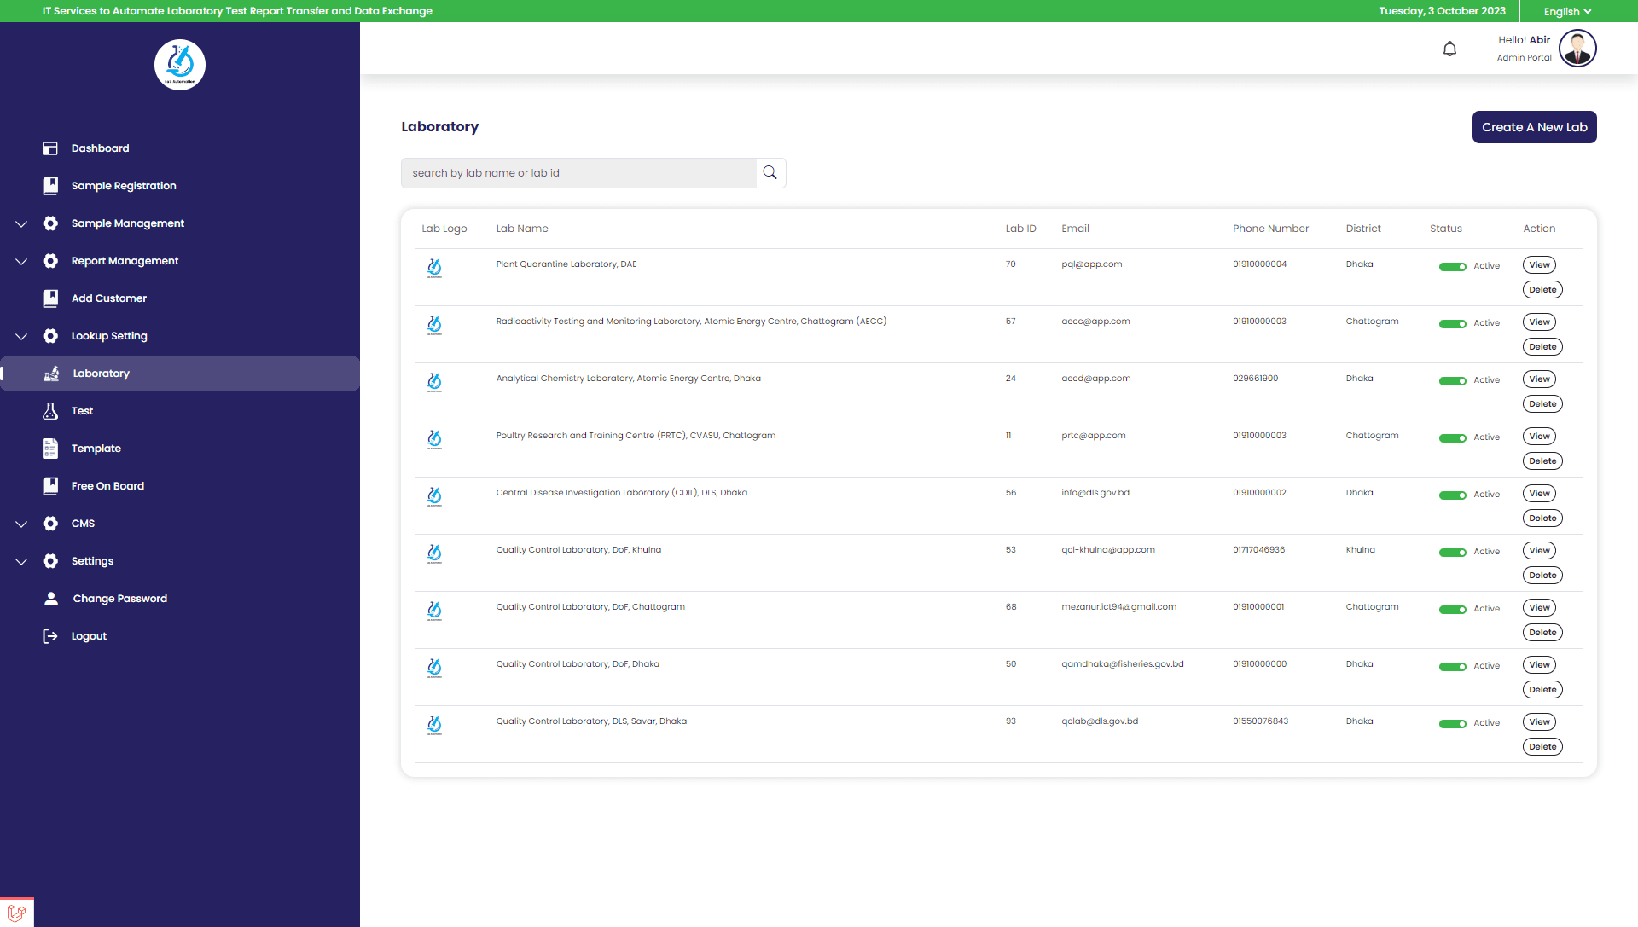Toggle status of Central Disease Investigation Laboratory

[1452, 495]
